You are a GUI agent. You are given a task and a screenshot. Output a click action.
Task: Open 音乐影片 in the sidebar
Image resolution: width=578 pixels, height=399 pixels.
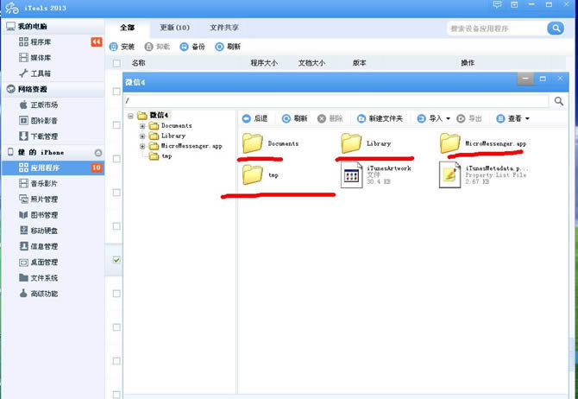[x=44, y=184]
